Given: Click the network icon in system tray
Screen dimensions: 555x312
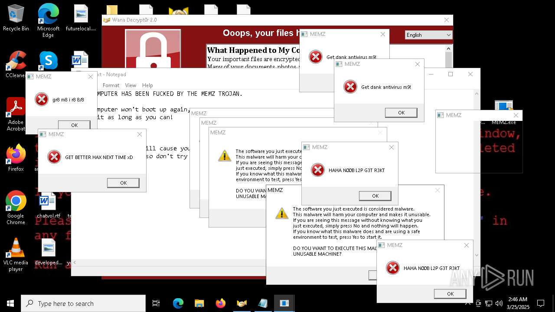Looking at the screenshot, I should pyautogui.click(x=489, y=303).
